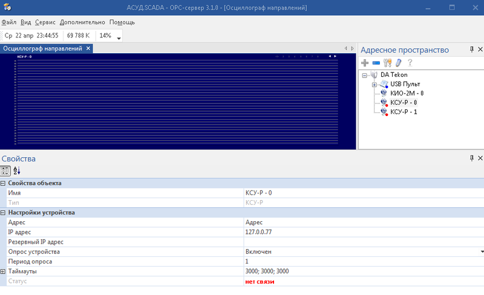Screen dimensions: 484x295
Task: Select DA Tekon in the tree
Action: [394, 75]
